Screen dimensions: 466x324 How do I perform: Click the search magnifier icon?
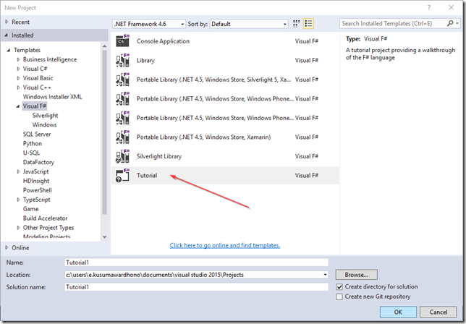(x=447, y=23)
